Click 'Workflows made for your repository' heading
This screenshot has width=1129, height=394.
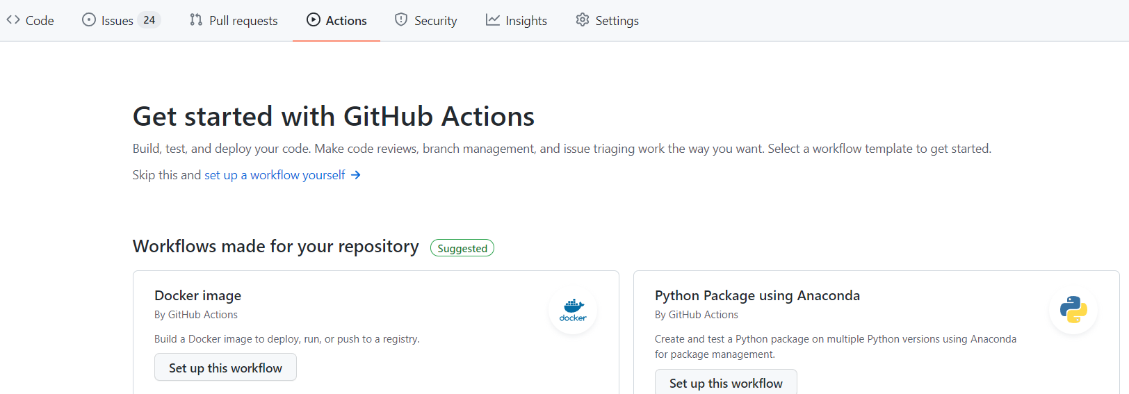(276, 247)
